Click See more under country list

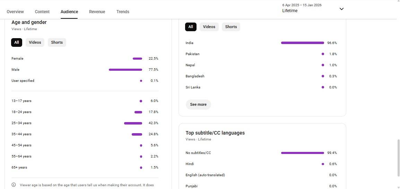click(x=198, y=104)
